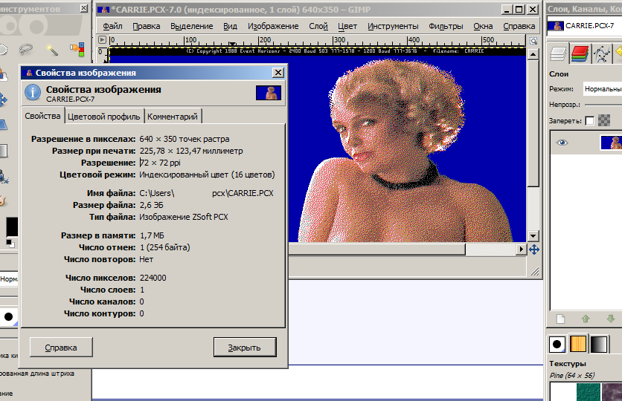Click the vertical scrollbar up arrow

pyautogui.click(x=533, y=53)
